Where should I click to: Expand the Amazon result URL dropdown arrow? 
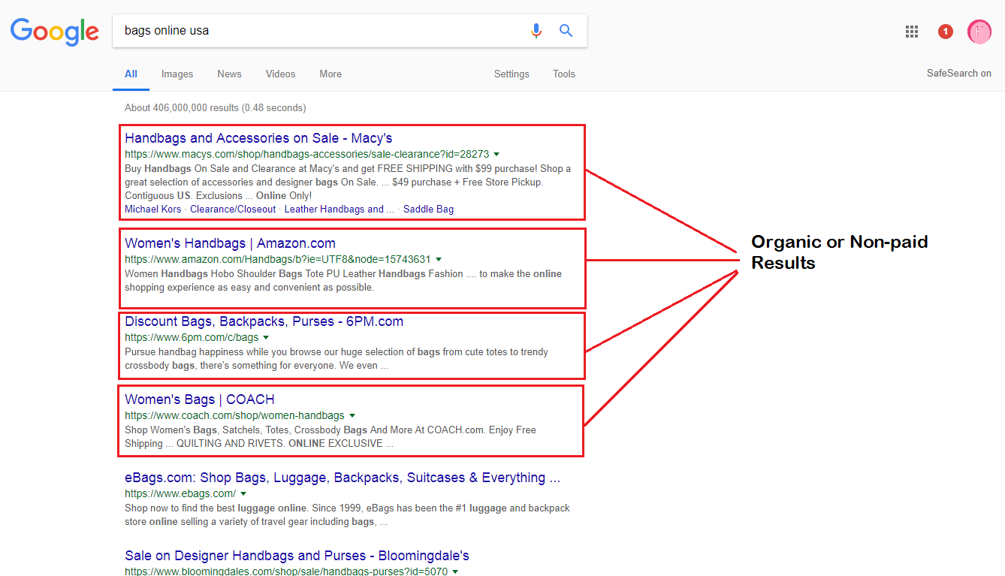tap(439, 258)
